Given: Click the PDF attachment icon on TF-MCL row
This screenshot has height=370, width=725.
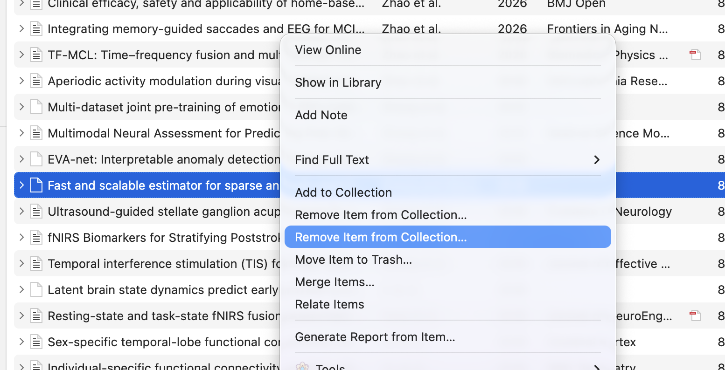Looking at the screenshot, I should click(695, 55).
